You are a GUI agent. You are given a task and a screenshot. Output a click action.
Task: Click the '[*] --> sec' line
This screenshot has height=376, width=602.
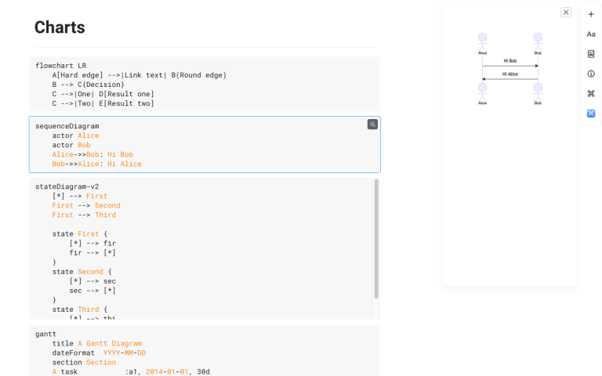point(92,281)
